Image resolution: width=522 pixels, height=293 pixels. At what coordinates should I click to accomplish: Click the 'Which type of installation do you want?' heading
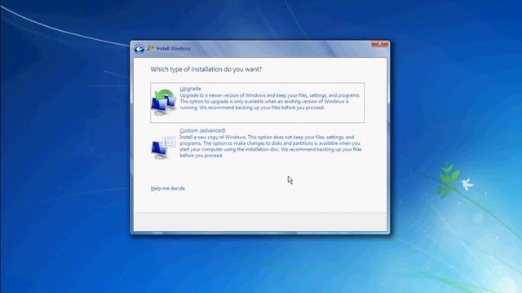point(206,69)
